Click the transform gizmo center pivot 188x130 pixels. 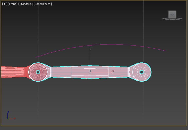[x=90, y=72]
